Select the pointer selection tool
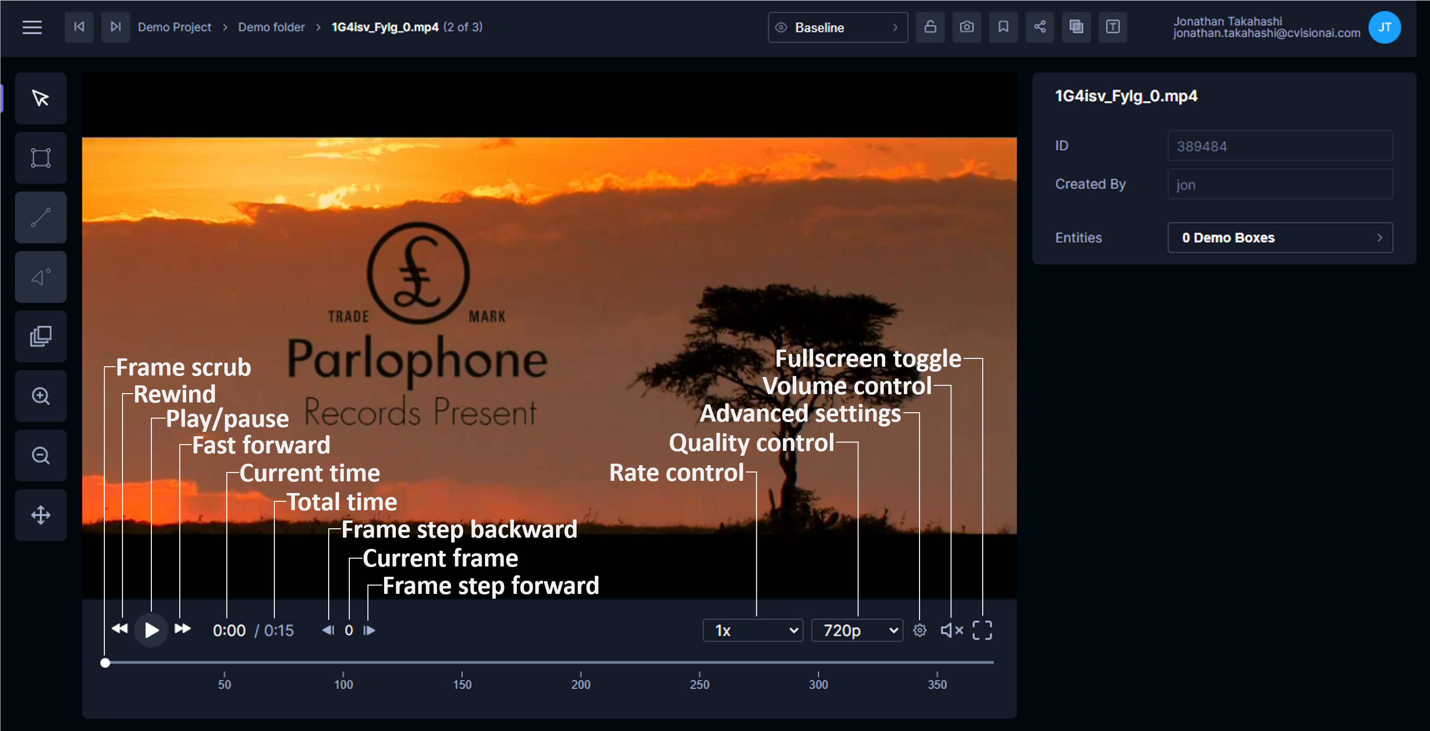This screenshot has height=731, width=1430. pyautogui.click(x=40, y=98)
